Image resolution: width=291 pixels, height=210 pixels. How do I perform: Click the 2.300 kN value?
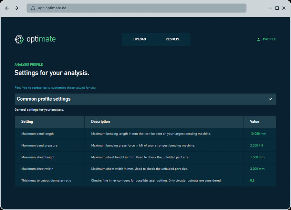click(257, 146)
